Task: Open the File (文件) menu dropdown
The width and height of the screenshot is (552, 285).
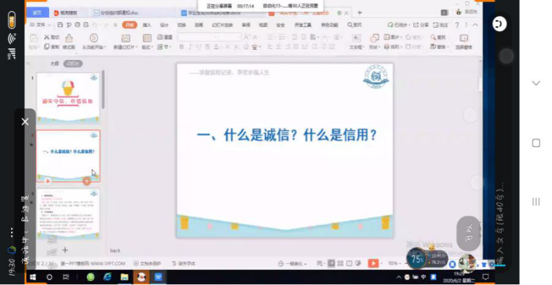Action: pos(40,24)
